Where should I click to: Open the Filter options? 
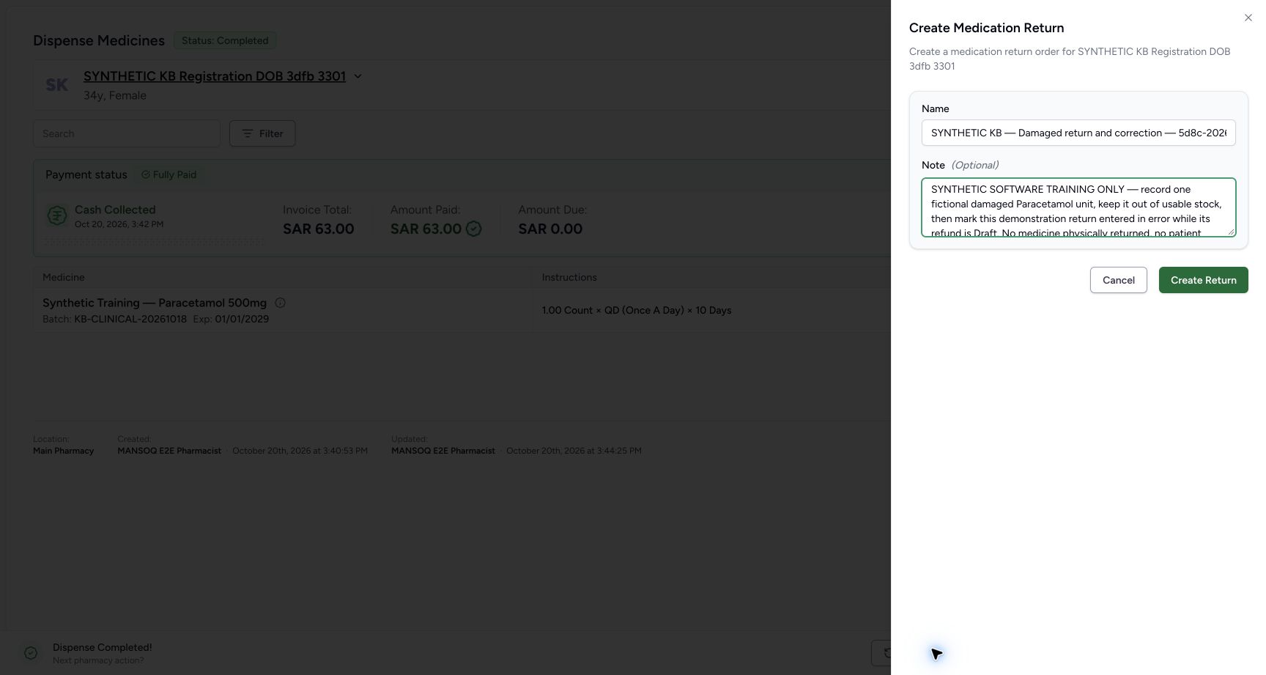tap(262, 133)
